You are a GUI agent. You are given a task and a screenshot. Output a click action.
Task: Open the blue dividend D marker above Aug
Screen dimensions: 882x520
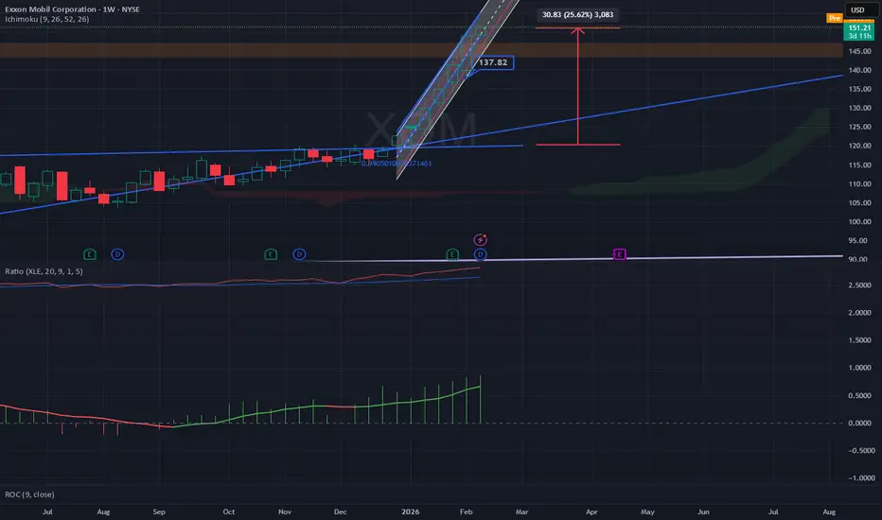[117, 254]
